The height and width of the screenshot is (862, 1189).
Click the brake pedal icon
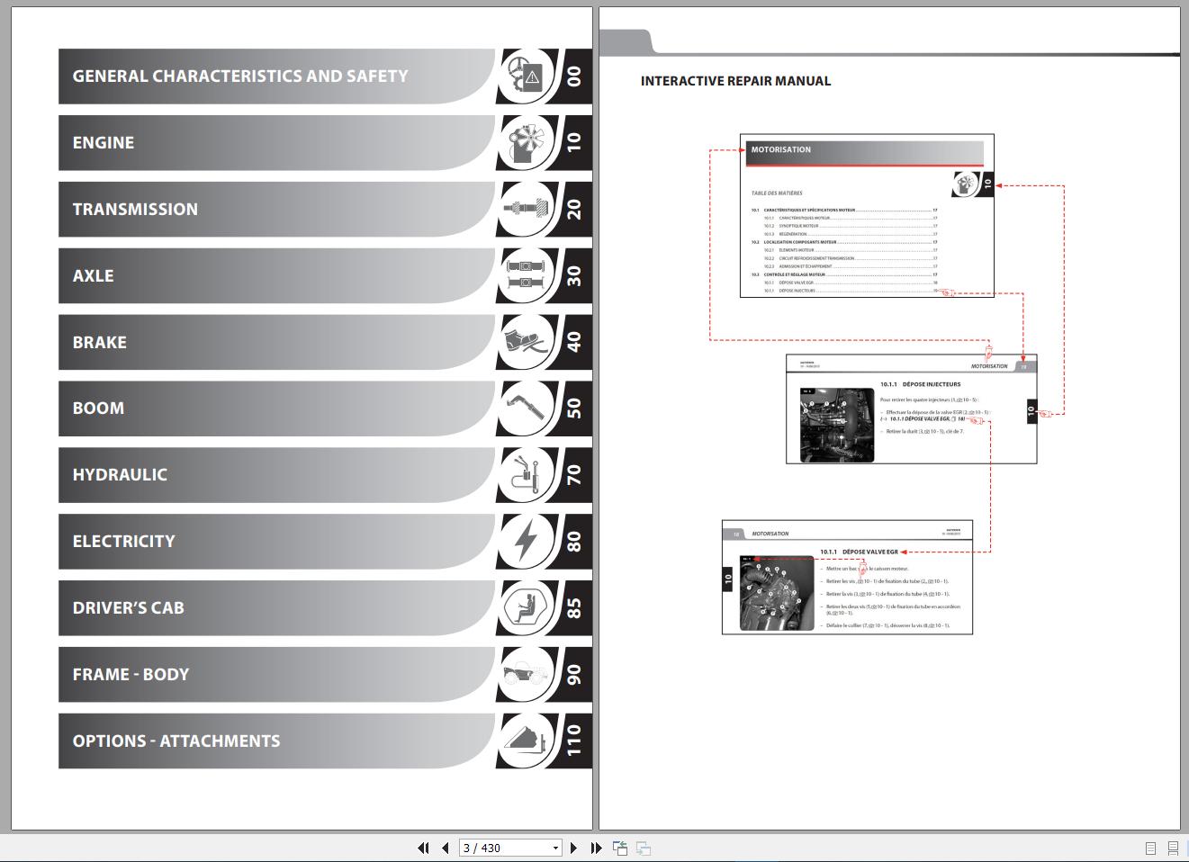(x=526, y=342)
